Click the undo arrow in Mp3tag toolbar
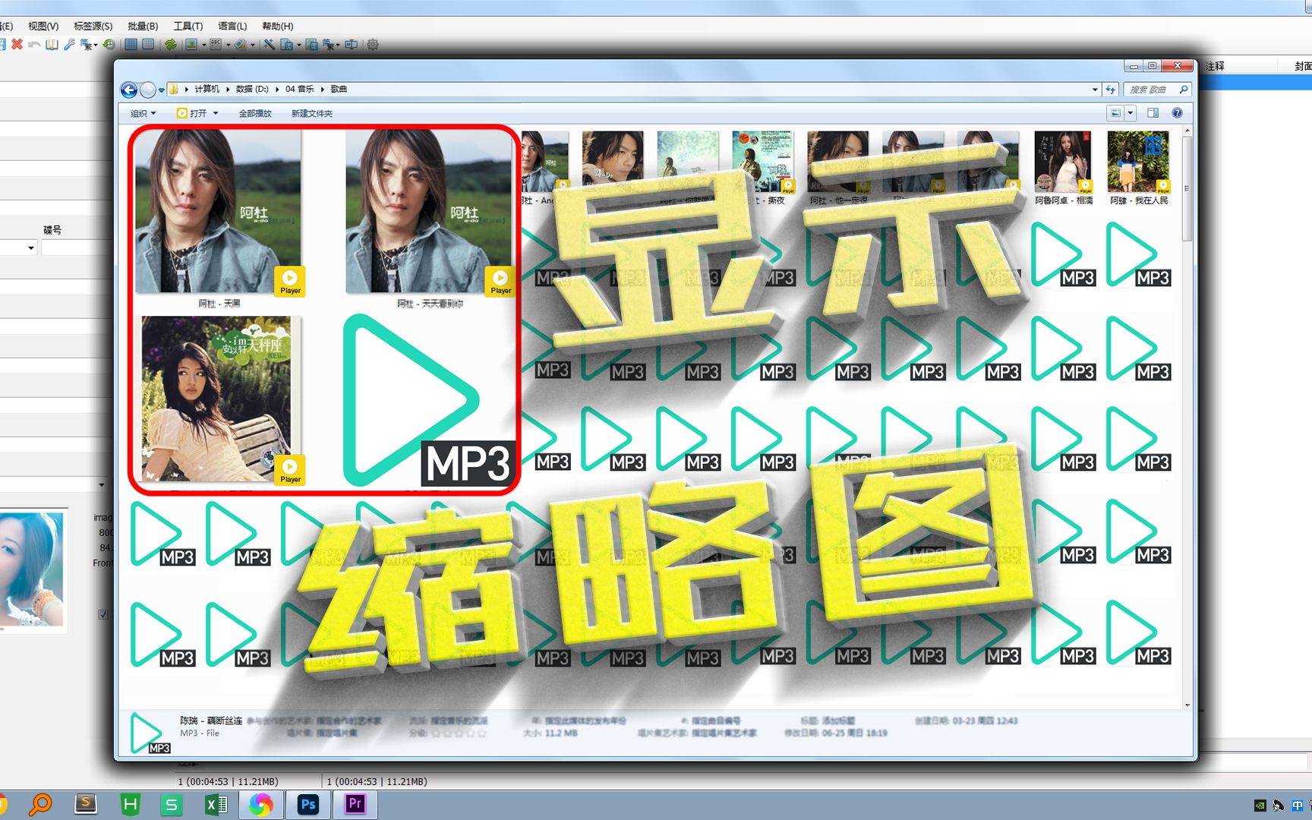Image resolution: width=1312 pixels, height=820 pixels. [x=34, y=45]
